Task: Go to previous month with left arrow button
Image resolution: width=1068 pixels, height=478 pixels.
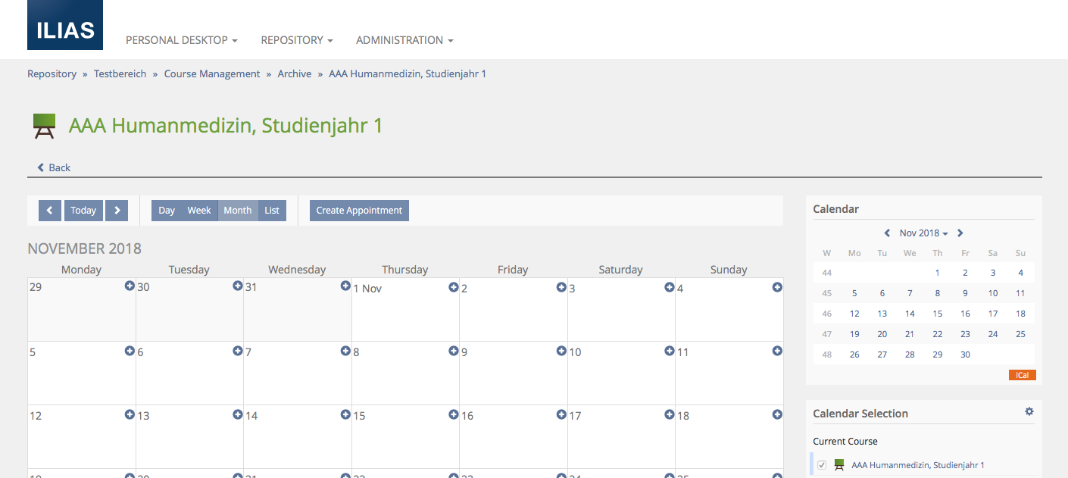Action: click(x=50, y=211)
